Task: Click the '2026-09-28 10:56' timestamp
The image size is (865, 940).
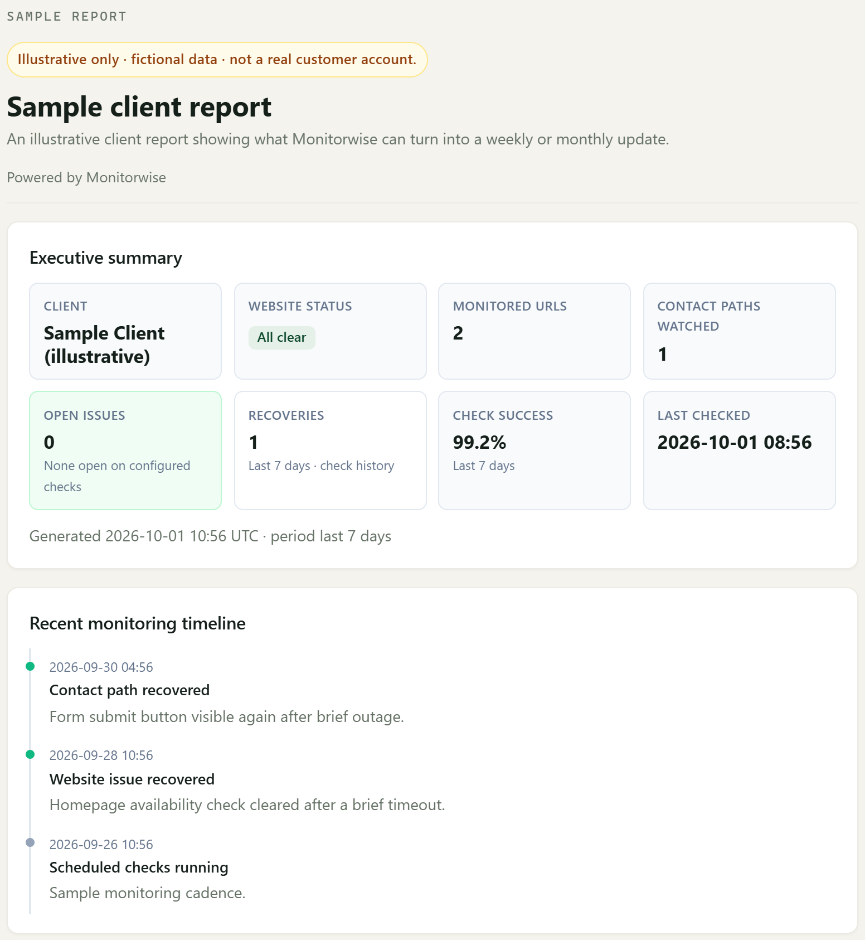Action: point(101,755)
